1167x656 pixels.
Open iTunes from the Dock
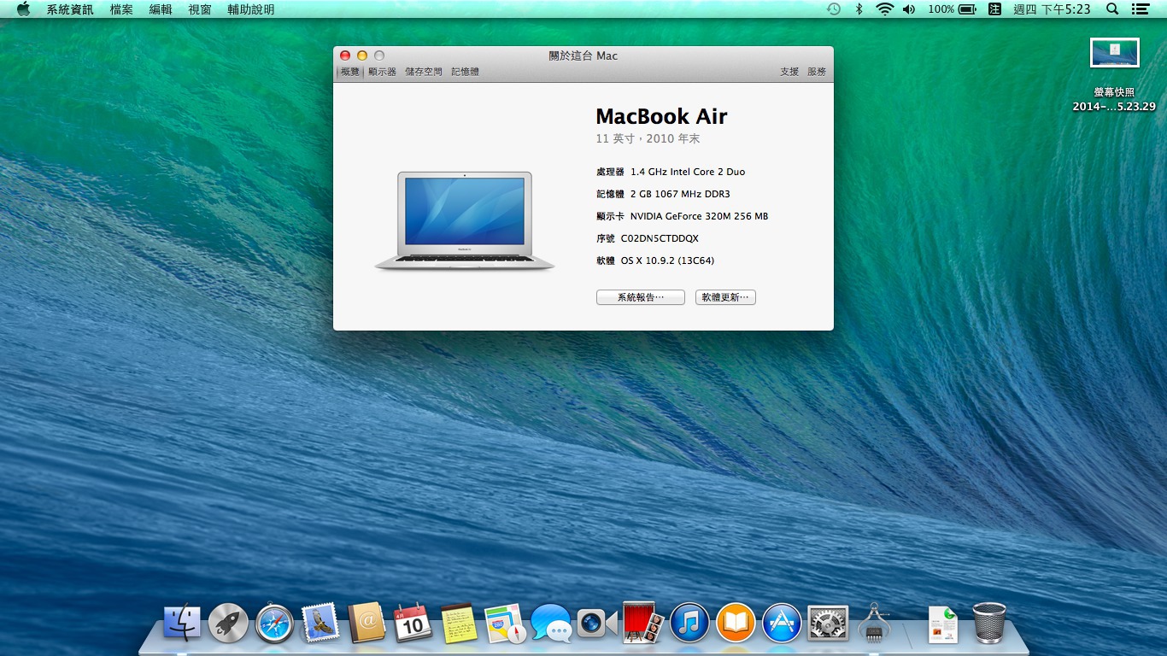point(689,624)
